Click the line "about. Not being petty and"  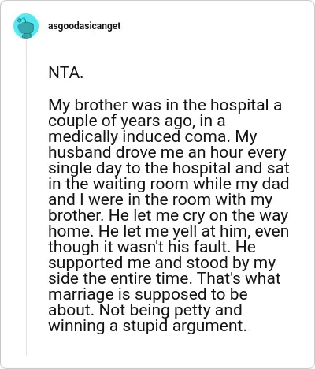(145, 310)
